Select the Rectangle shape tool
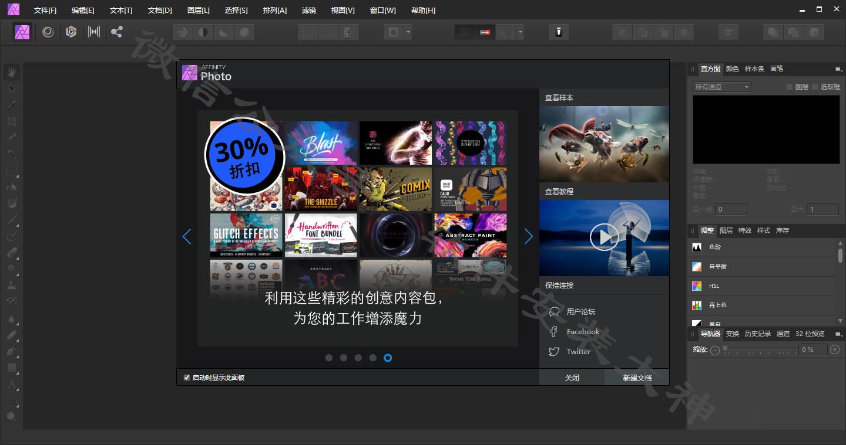 (x=12, y=368)
